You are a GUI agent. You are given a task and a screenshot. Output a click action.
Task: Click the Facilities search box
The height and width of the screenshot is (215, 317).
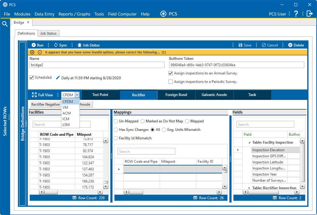[x=61, y=125]
